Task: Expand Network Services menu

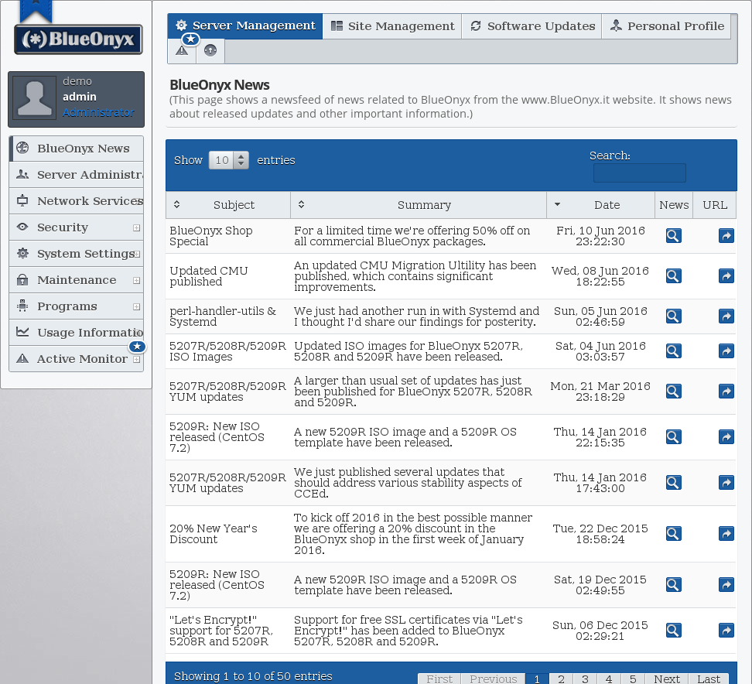Action: pyautogui.click(x=77, y=201)
